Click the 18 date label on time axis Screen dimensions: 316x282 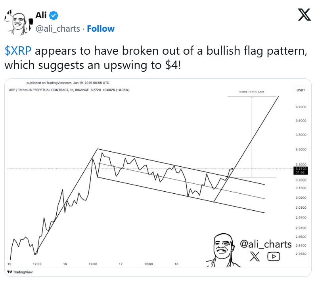[176, 264]
